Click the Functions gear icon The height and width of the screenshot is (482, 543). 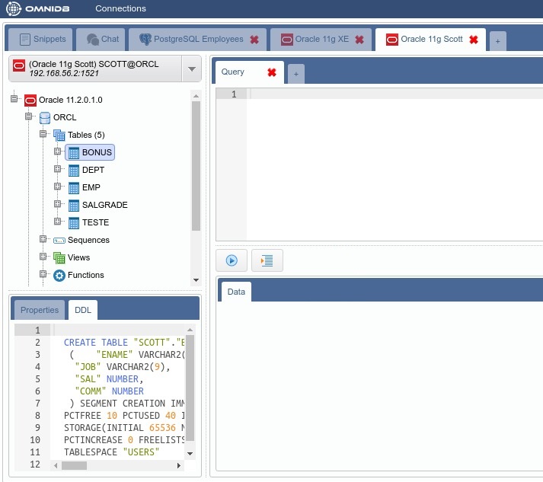(x=59, y=276)
